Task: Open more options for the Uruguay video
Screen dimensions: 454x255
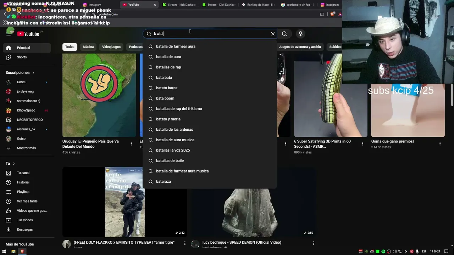Action: tap(131, 144)
